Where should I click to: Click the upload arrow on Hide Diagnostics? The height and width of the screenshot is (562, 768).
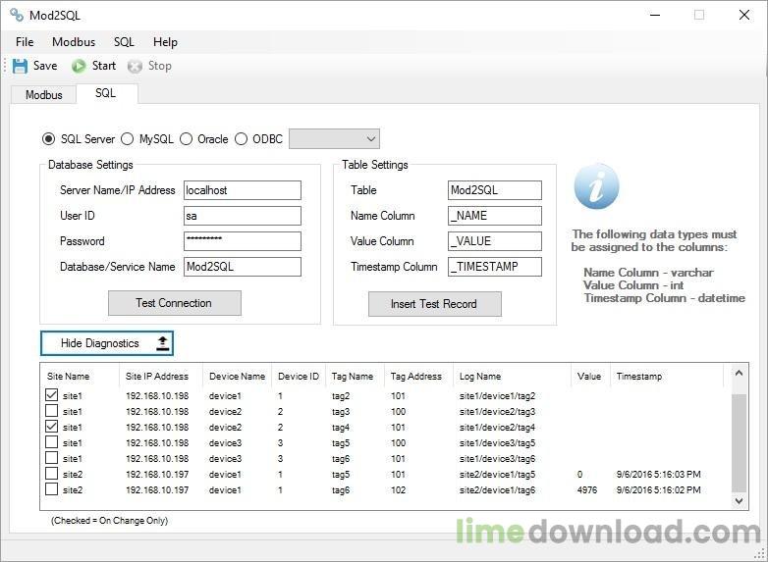click(163, 343)
